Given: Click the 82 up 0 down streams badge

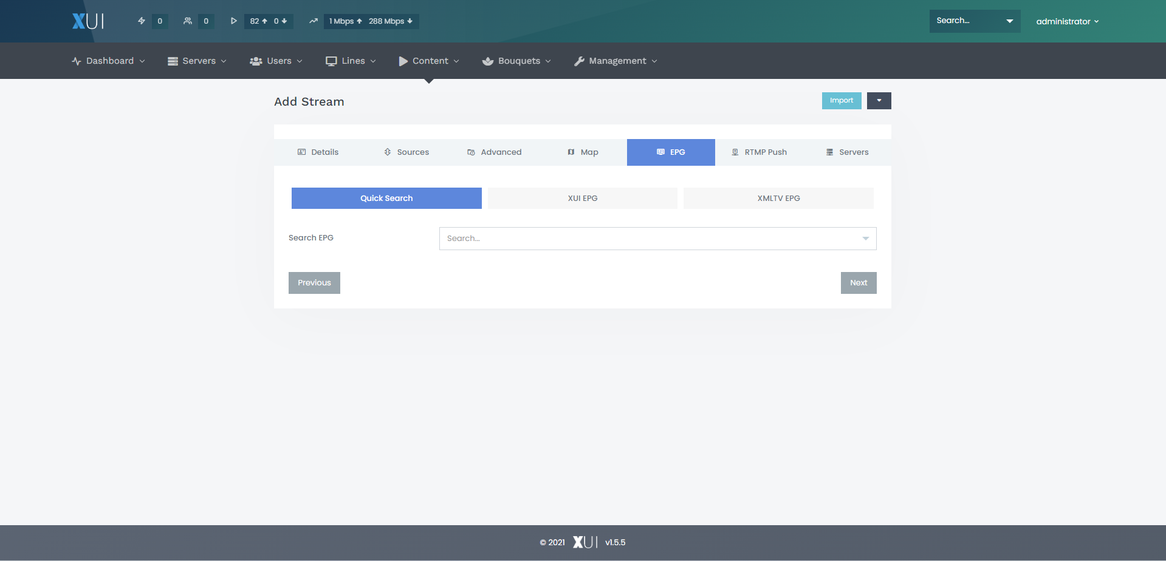Looking at the screenshot, I should pyautogui.click(x=269, y=21).
